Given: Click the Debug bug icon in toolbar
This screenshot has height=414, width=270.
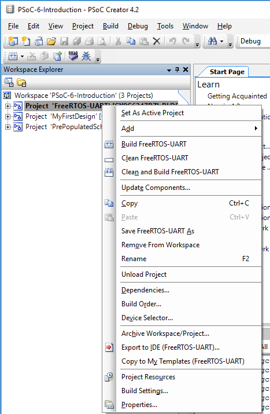Looking at the screenshot, I should [x=86, y=56].
